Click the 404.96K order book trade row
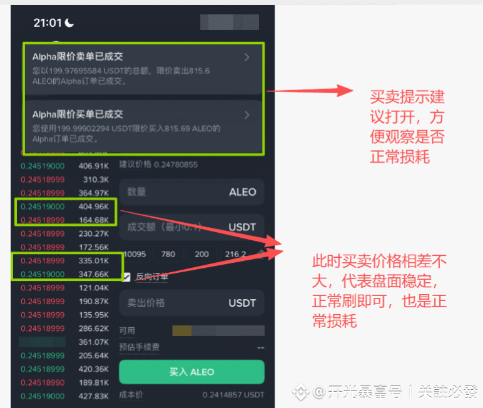This screenshot has height=408, width=483. (x=64, y=207)
